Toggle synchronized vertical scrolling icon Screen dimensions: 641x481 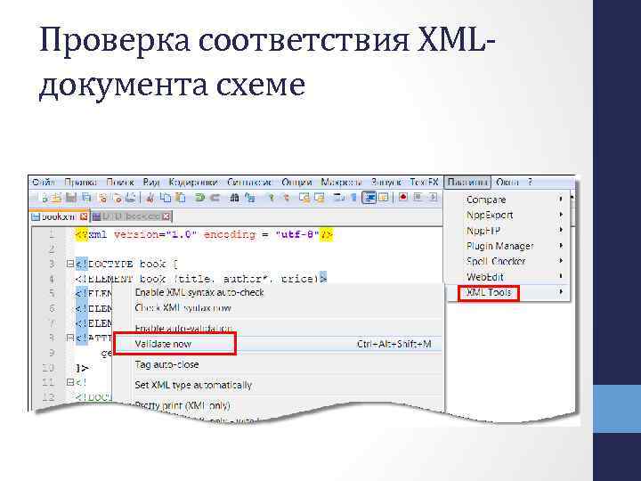click(x=305, y=198)
